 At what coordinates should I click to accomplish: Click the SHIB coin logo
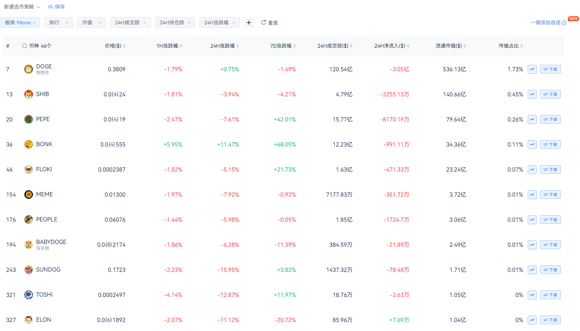pos(29,94)
